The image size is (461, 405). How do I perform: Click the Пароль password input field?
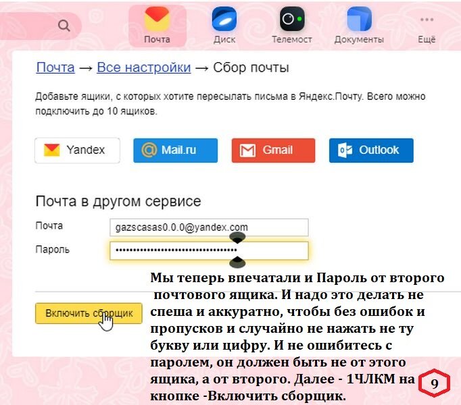[209, 250]
